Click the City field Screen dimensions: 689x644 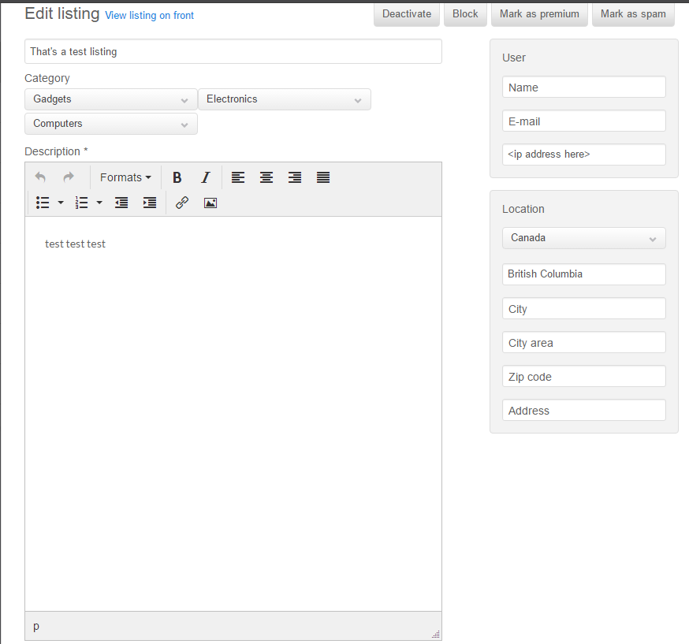[x=584, y=308]
